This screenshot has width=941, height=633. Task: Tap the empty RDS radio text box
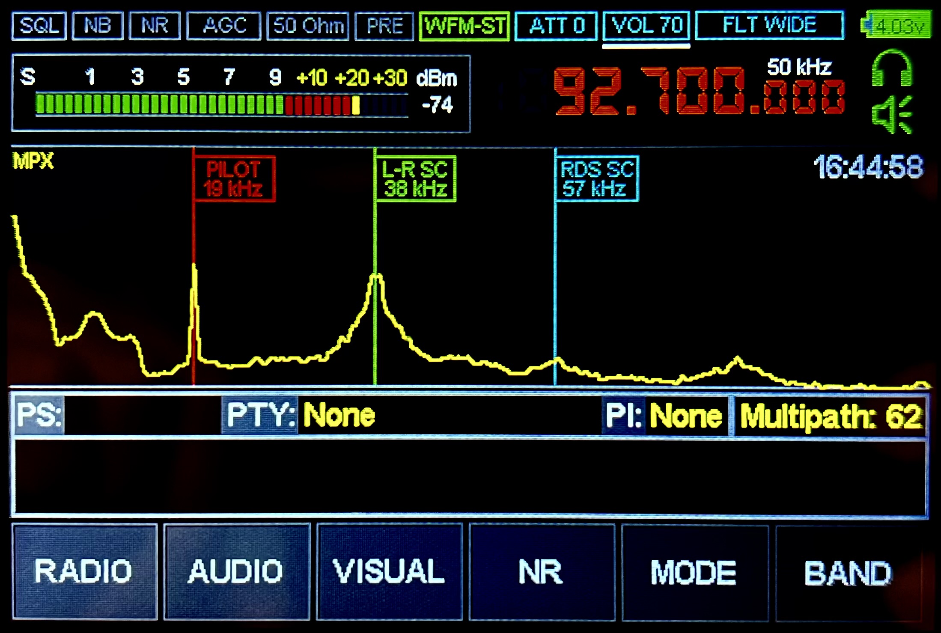(470, 477)
